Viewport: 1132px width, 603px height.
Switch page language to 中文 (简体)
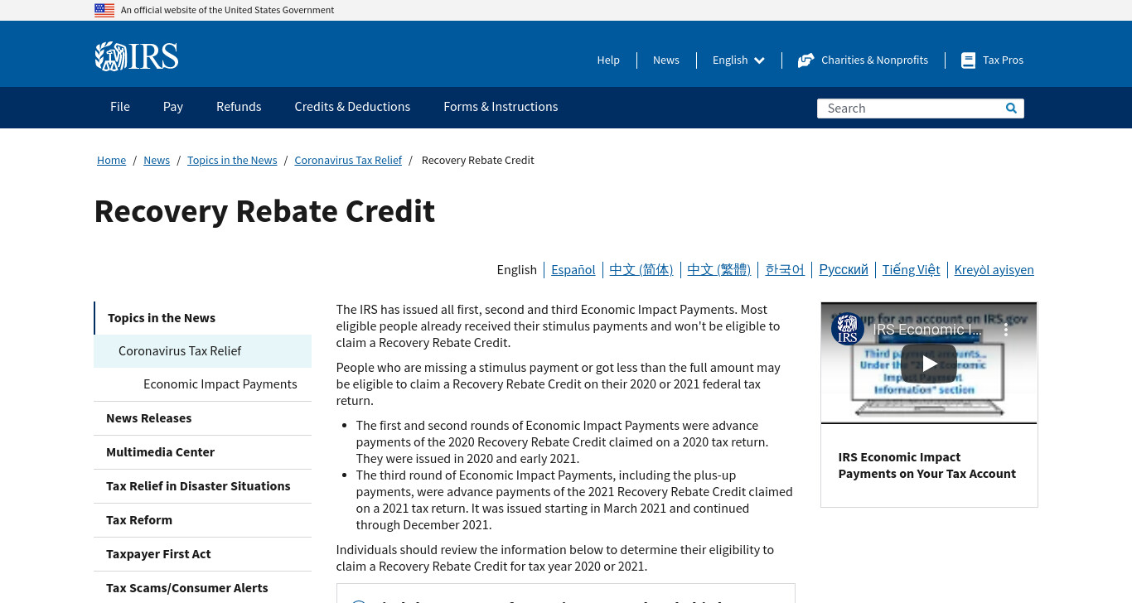pyautogui.click(x=641, y=270)
